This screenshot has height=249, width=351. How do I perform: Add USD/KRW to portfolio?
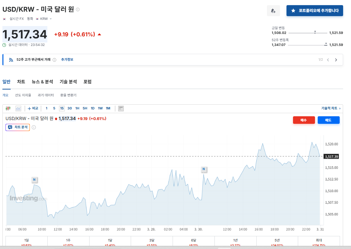315,11
